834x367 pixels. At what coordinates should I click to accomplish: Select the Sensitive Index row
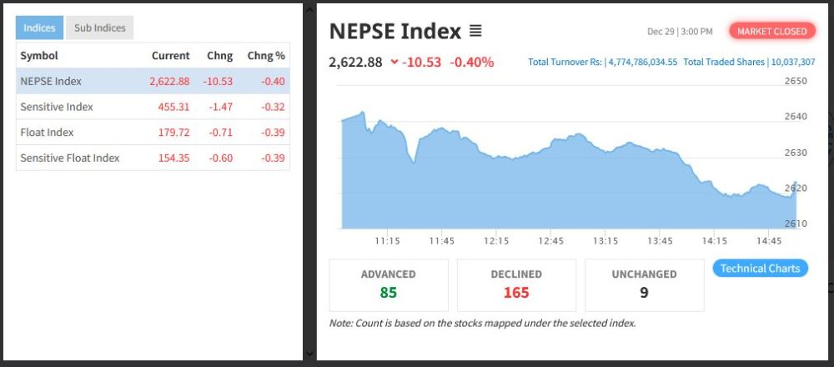point(153,107)
